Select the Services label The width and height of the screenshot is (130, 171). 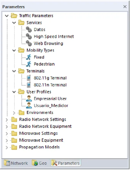click(34, 23)
